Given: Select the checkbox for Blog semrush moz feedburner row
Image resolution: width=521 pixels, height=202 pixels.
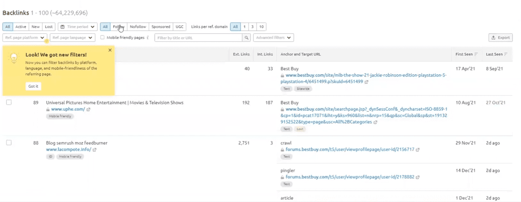Looking at the screenshot, I should point(9,143).
